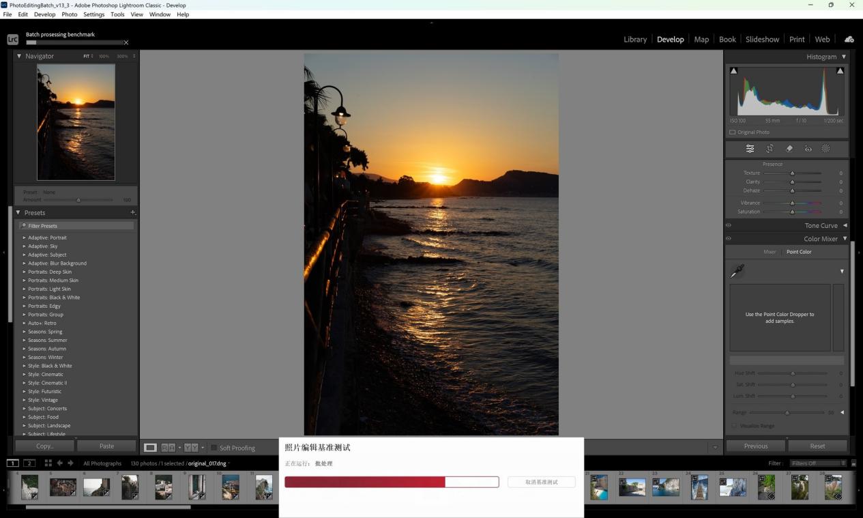Expand the Tone Curve panel
The width and height of the screenshot is (863, 518).
pyautogui.click(x=845, y=225)
